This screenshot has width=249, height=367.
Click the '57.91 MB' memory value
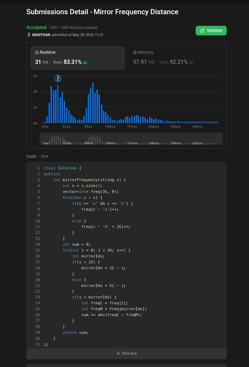coord(144,62)
